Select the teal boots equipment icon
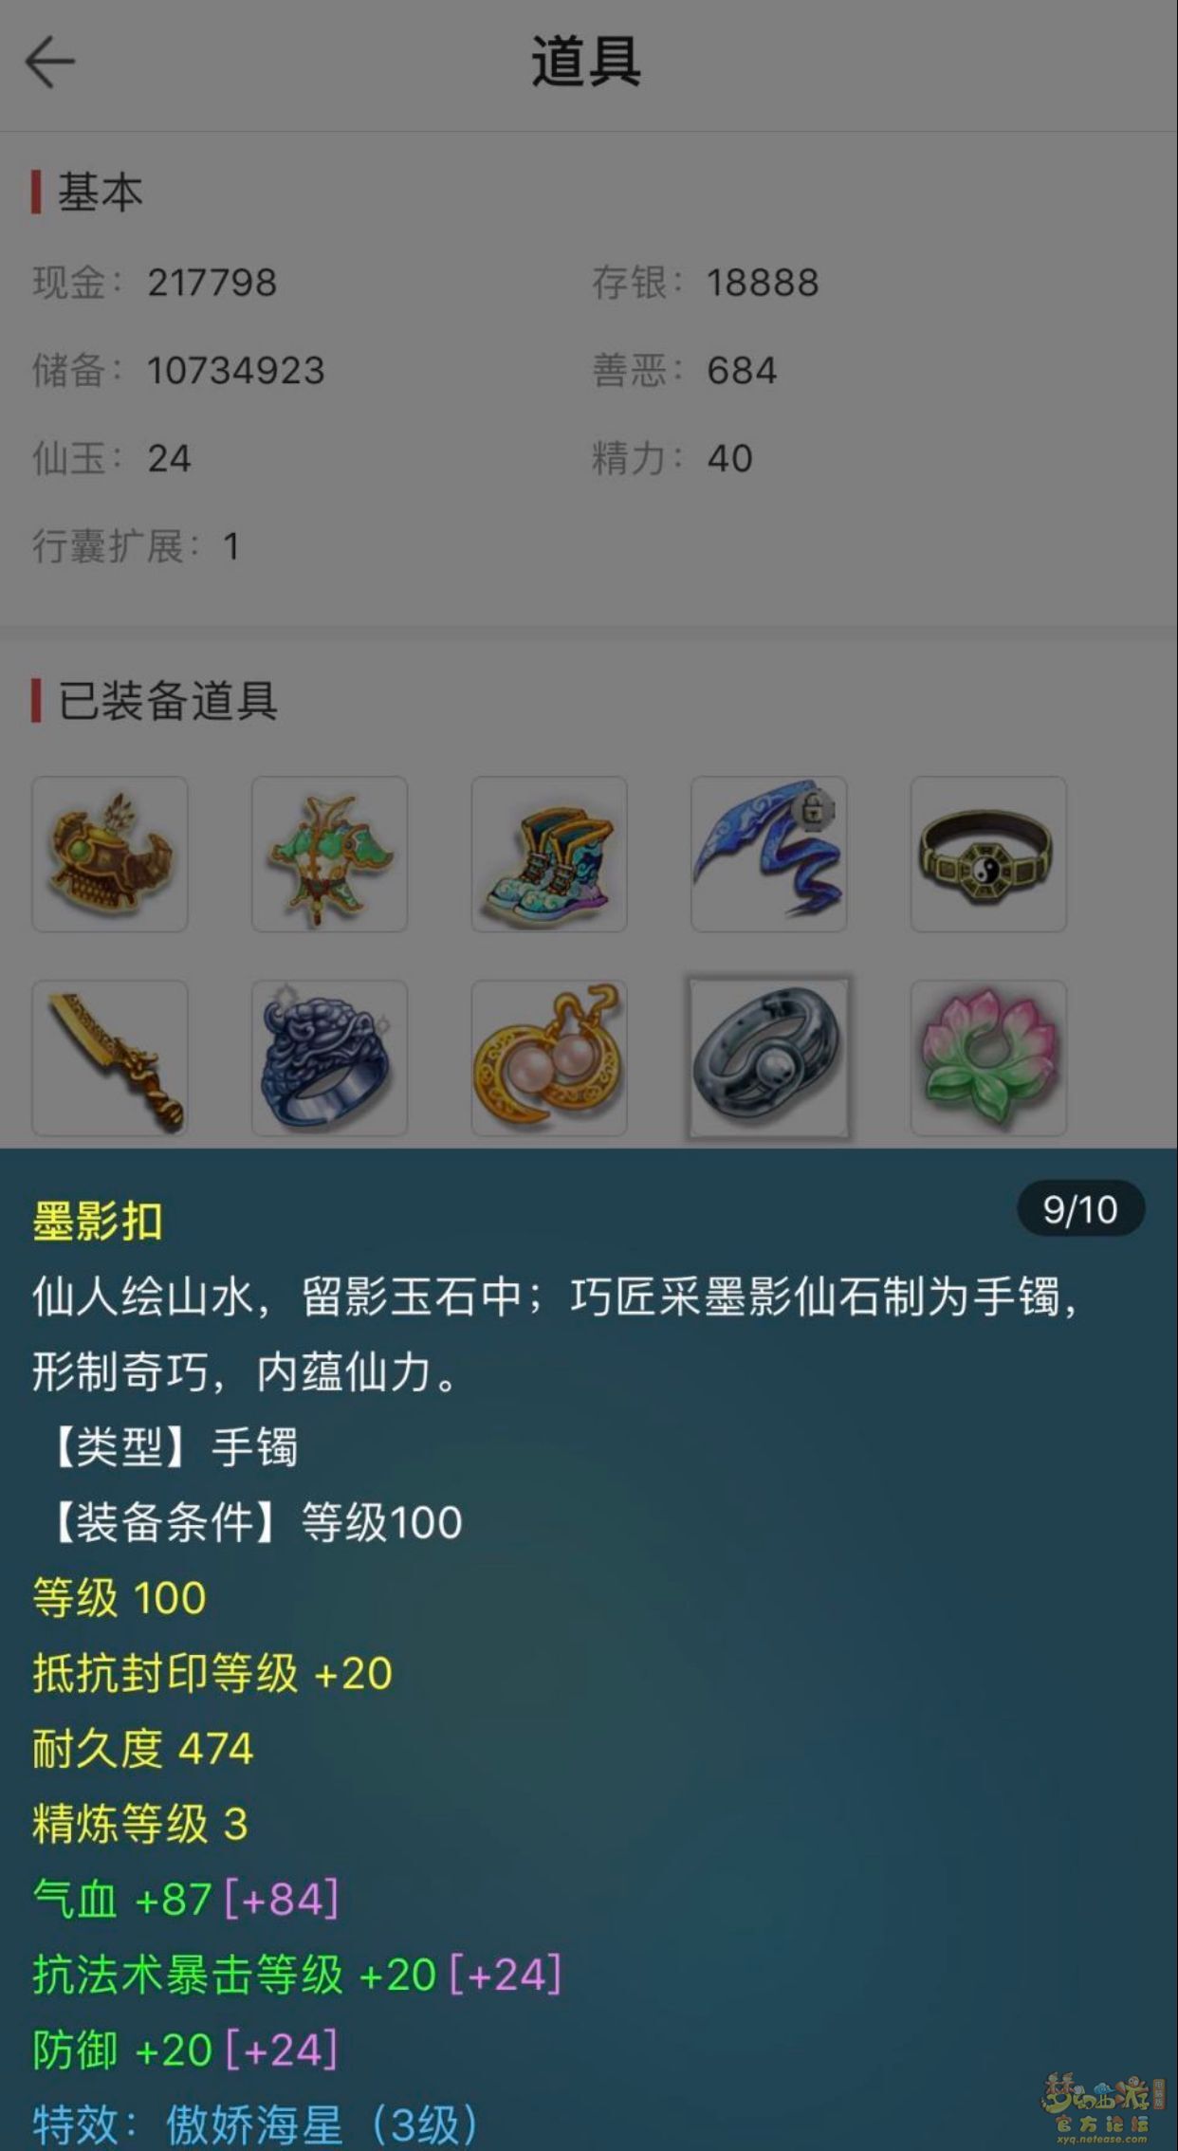1178x2151 pixels. click(549, 854)
